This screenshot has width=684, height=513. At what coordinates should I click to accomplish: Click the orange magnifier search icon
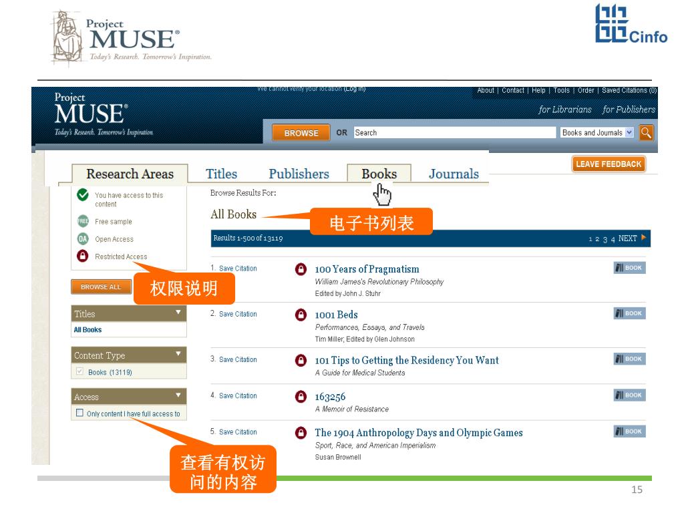coord(646,132)
